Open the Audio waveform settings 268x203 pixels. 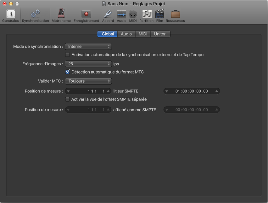121,15
